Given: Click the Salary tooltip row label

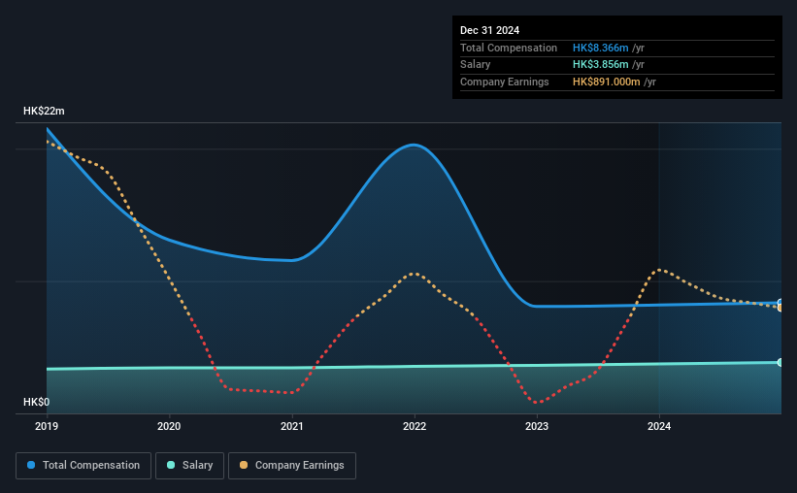Looking at the screenshot, I should tap(476, 65).
